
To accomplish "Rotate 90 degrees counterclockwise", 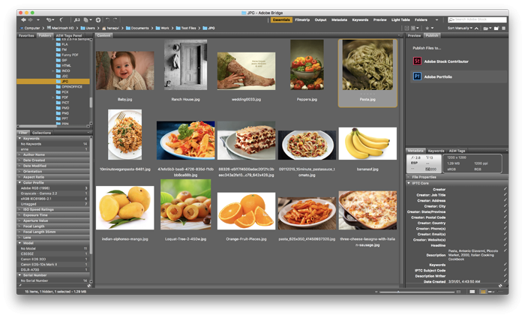I will tap(107, 19).
